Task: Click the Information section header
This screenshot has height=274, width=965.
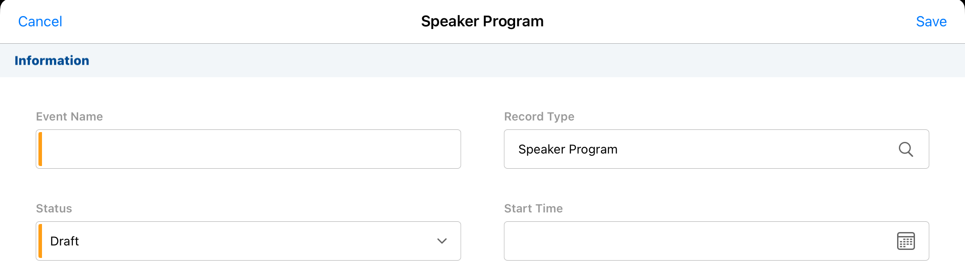Action: click(x=52, y=61)
